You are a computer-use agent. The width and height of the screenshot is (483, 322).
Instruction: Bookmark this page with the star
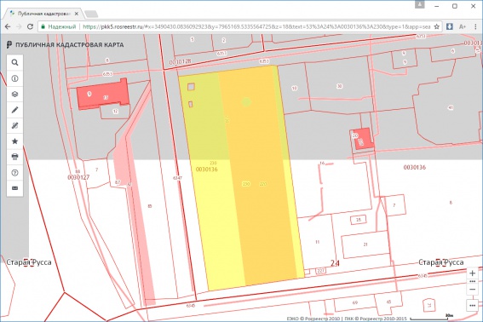coord(436,26)
